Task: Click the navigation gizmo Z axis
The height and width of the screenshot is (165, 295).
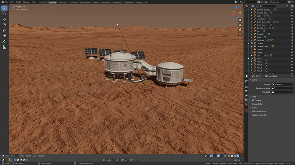Action: click(236, 7)
